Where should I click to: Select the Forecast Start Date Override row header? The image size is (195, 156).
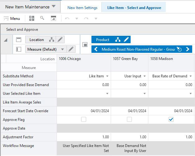(x=29, y=111)
